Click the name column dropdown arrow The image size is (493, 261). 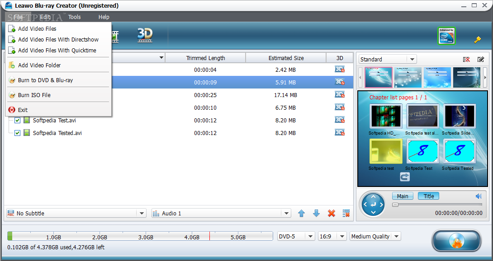tap(161, 58)
